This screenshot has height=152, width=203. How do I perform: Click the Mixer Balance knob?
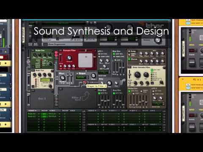(63, 78)
